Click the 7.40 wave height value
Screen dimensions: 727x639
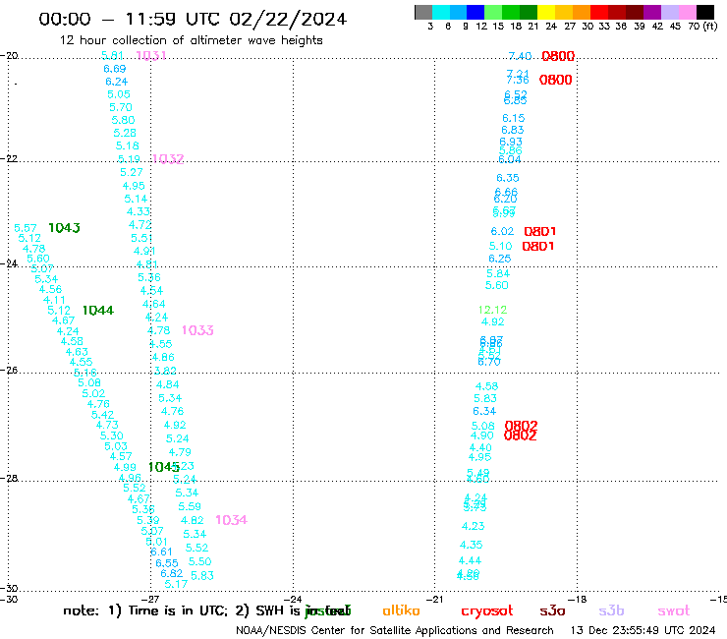point(520,56)
